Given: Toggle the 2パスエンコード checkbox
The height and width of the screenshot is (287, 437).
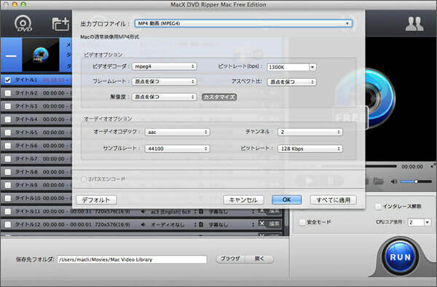Looking at the screenshot, I should pos(83,179).
